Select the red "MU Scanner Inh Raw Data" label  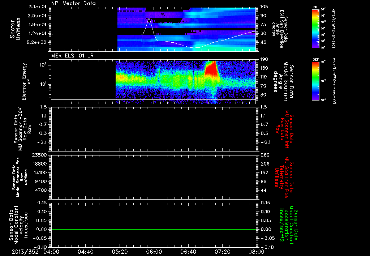coord(285,129)
